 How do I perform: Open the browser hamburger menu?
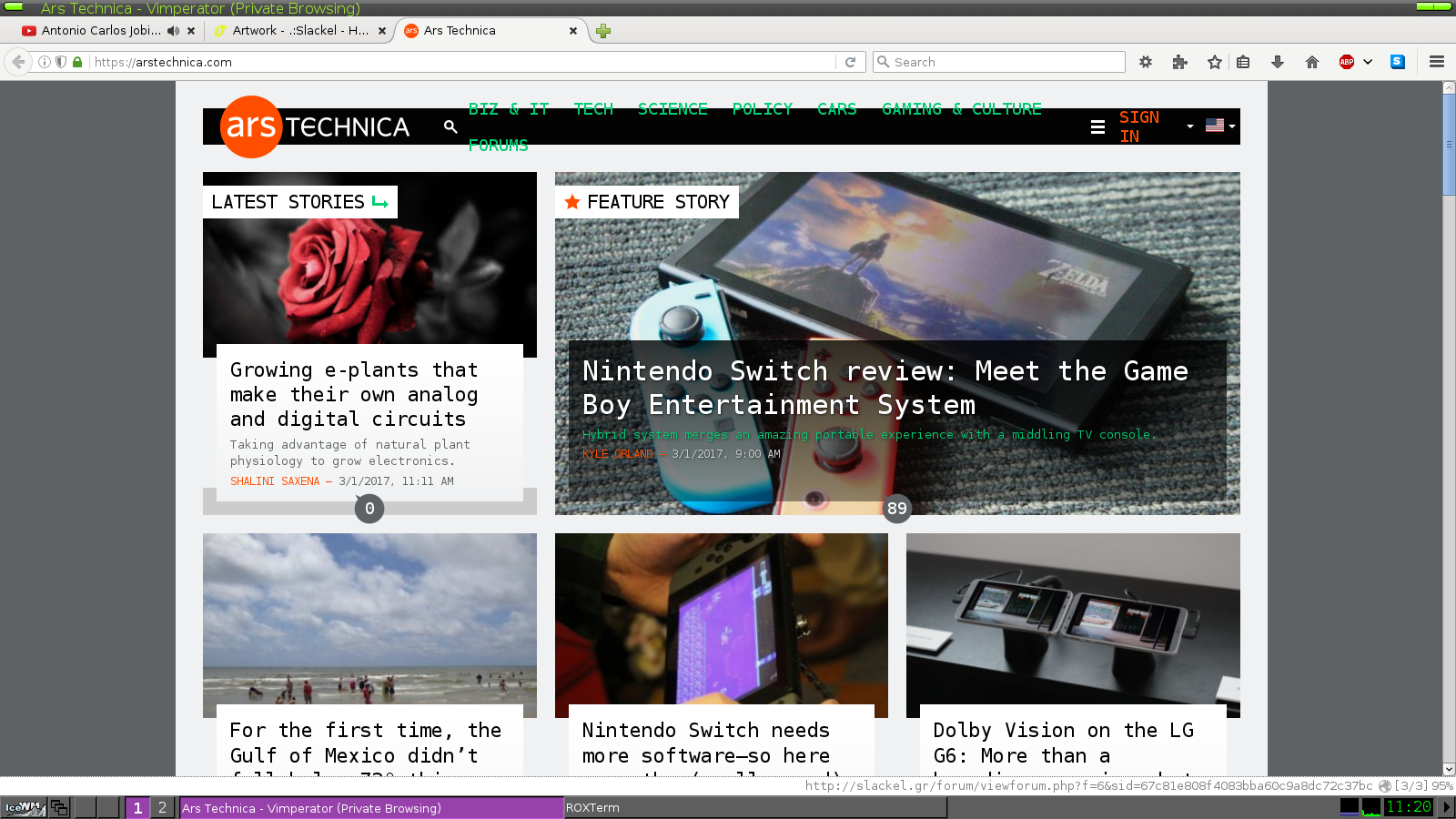[1437, 62]
